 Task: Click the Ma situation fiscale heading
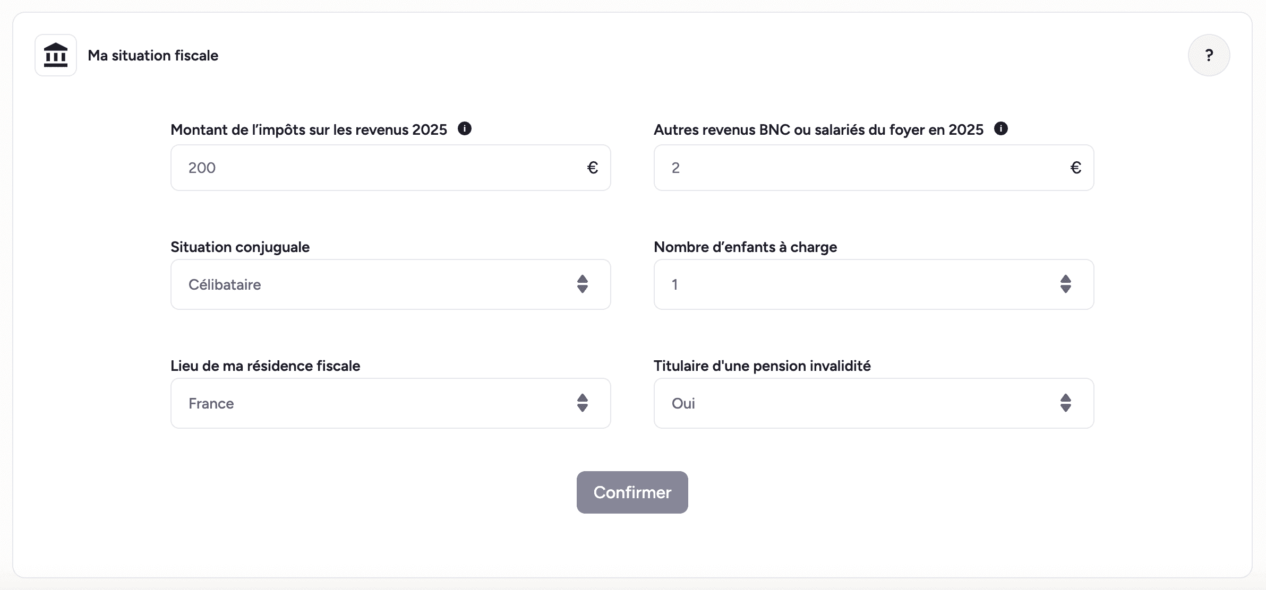(x=153, y=56)
